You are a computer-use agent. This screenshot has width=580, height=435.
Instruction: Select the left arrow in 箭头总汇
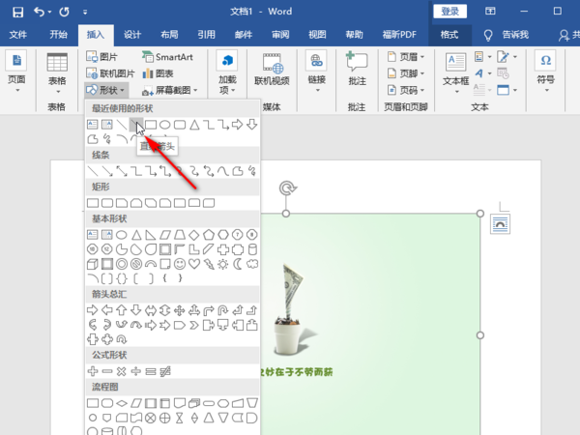(x=107, y=310)
